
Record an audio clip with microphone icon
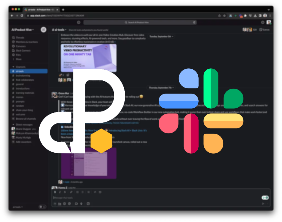81,204
